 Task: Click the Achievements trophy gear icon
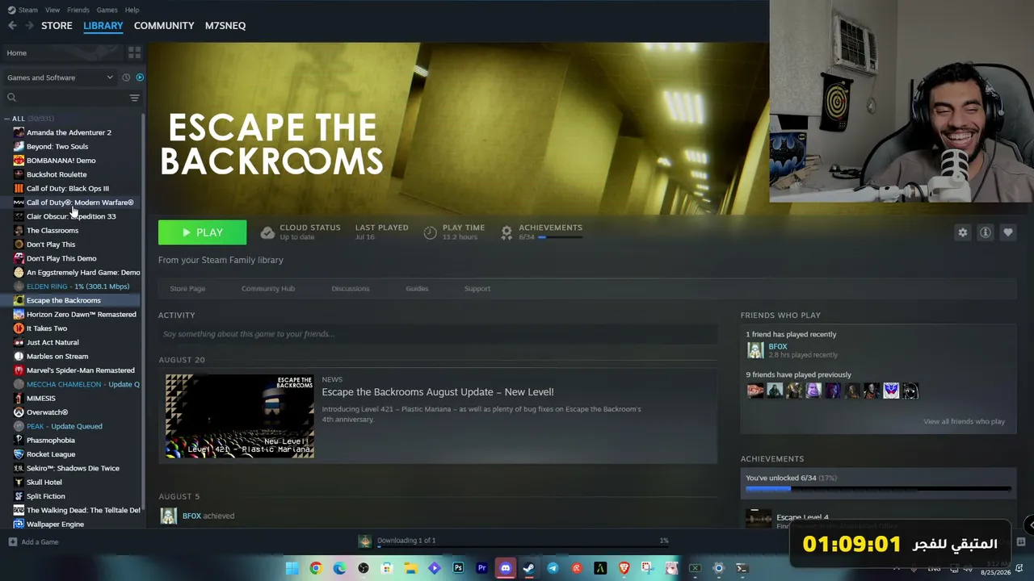pos(506,232)
